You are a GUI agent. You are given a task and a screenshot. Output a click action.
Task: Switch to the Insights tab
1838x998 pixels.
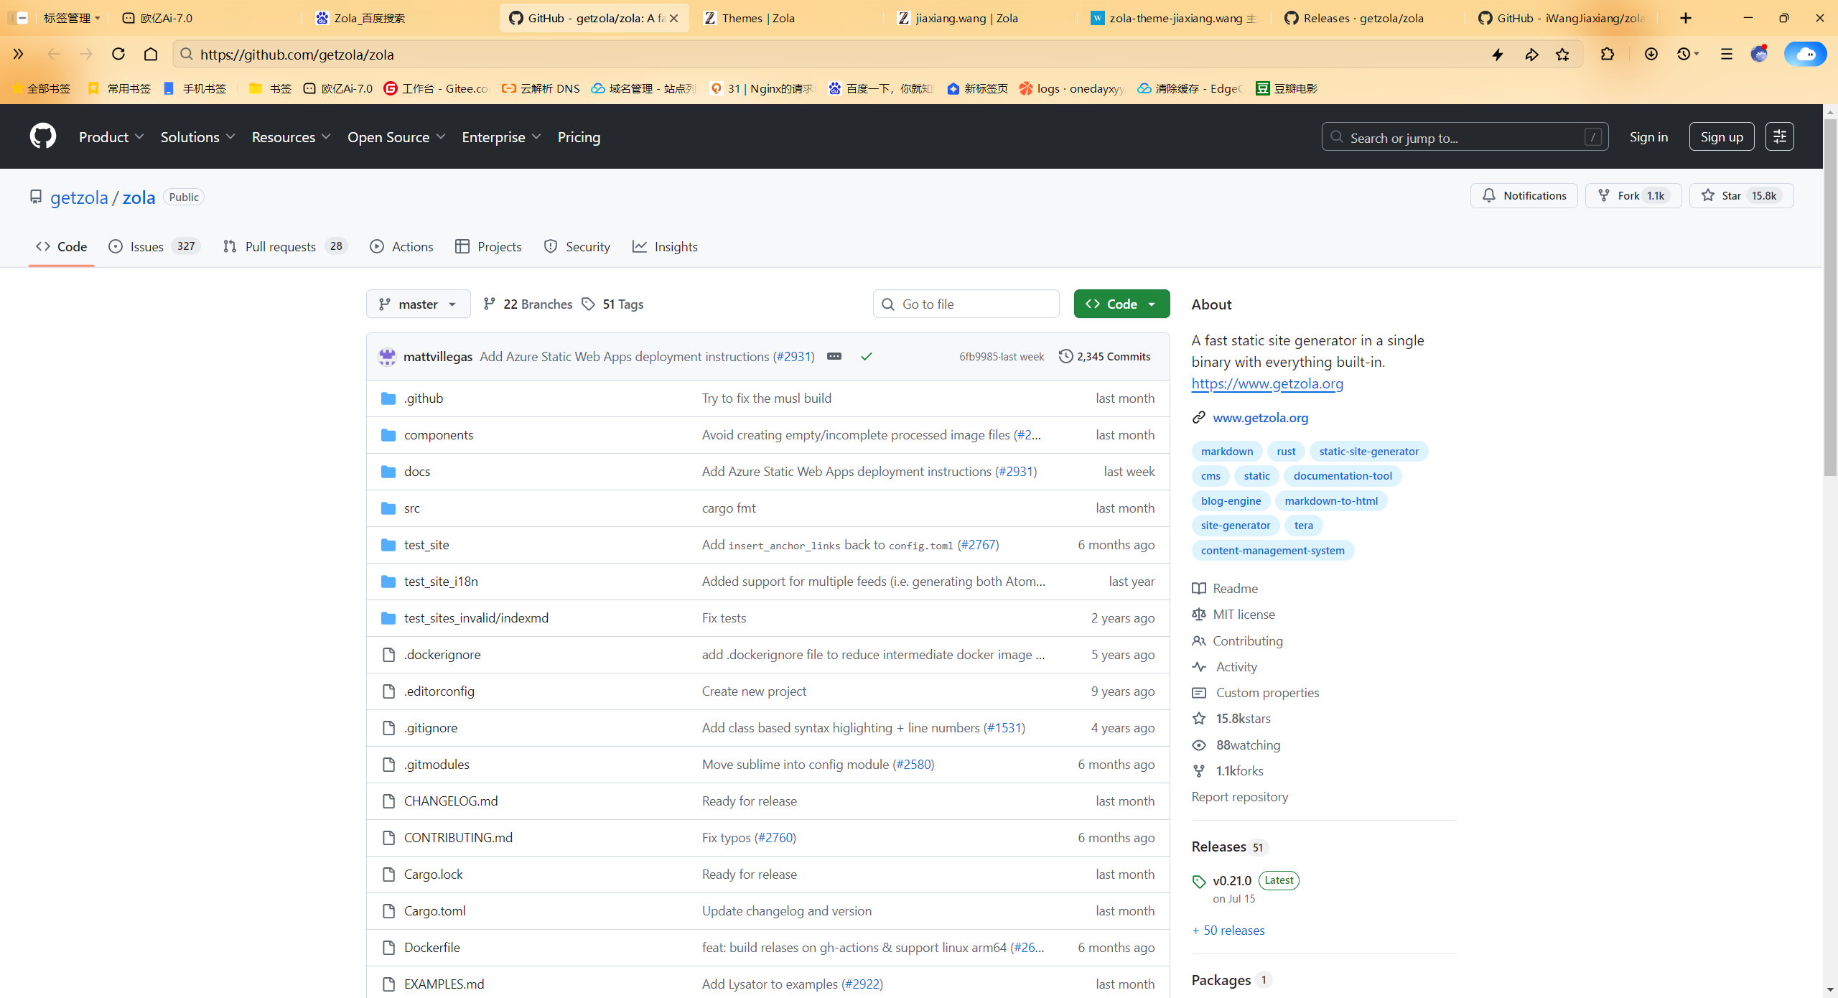pyautogui.click(x=665, y=247)
